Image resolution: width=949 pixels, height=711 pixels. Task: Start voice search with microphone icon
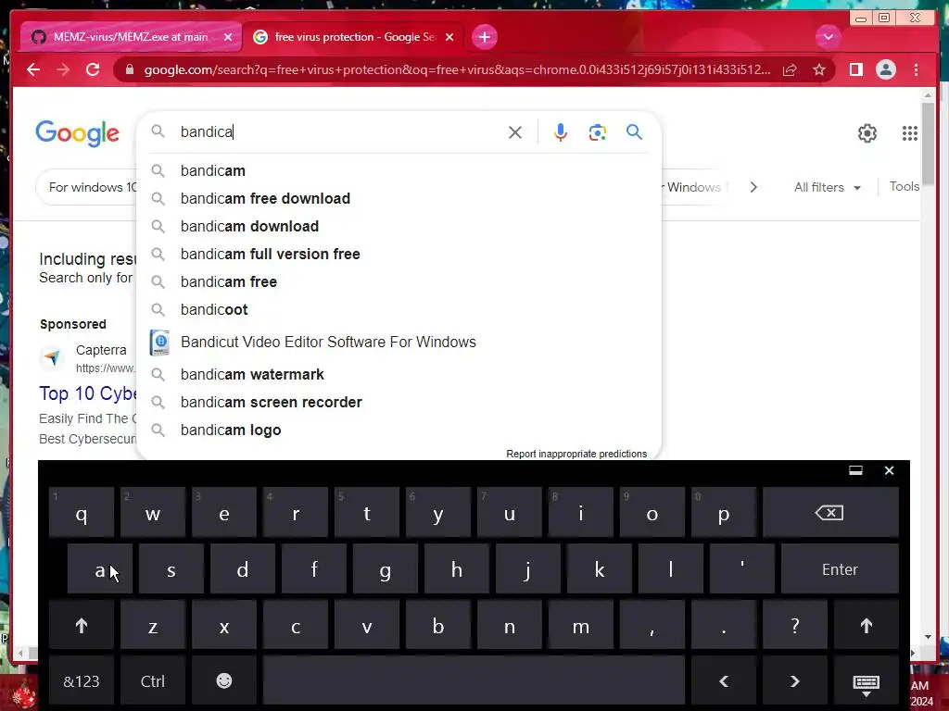(561, 132)
